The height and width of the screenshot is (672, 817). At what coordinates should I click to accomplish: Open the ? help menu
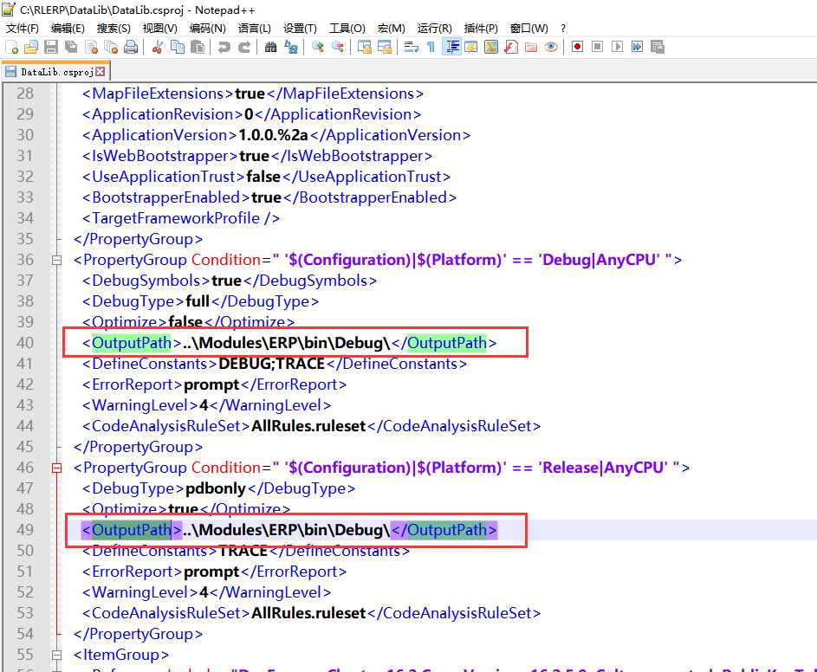click(x=563, y=28)
